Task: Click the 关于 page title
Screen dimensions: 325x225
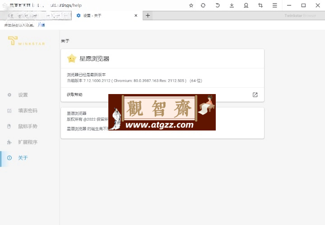Action: 65,41
